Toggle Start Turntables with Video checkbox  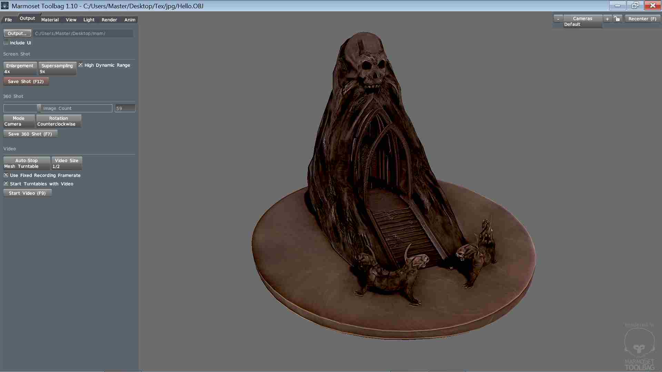[6, 184]
